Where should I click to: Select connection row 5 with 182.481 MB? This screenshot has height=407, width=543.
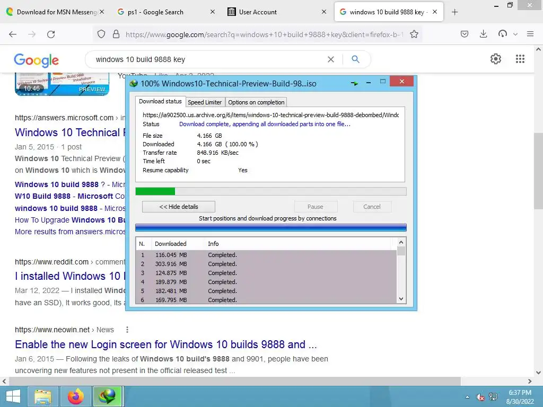[266, 291]
